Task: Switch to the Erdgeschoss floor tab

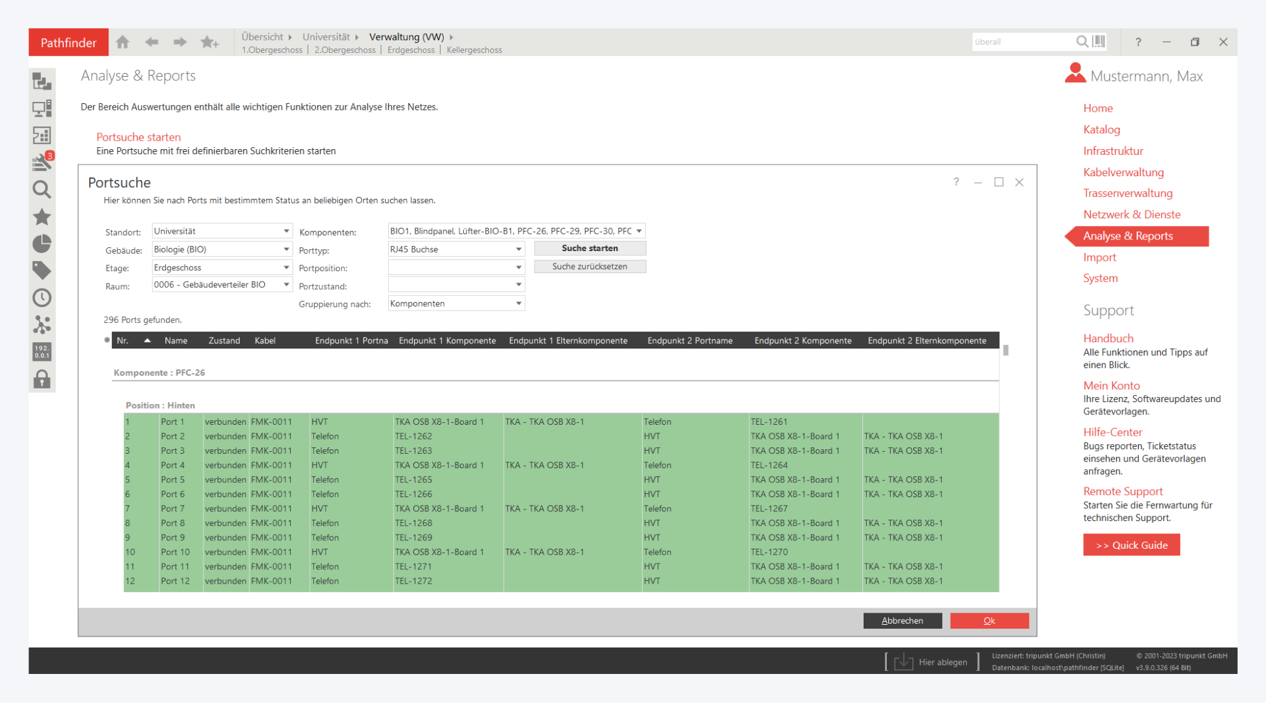Action: (411, 50)
